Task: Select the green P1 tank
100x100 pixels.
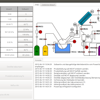Action: (x=37, y=50)
